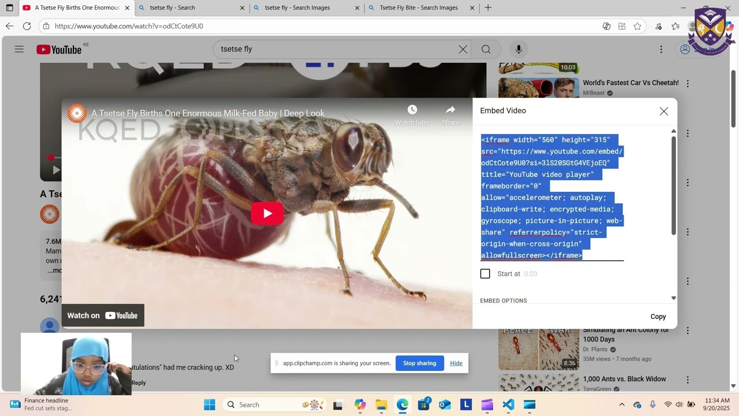Clear the tsetse fly search query

point(462,49)
